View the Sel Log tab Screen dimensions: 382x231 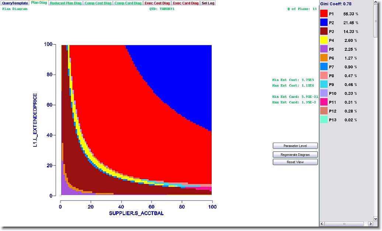pos(208,3)
